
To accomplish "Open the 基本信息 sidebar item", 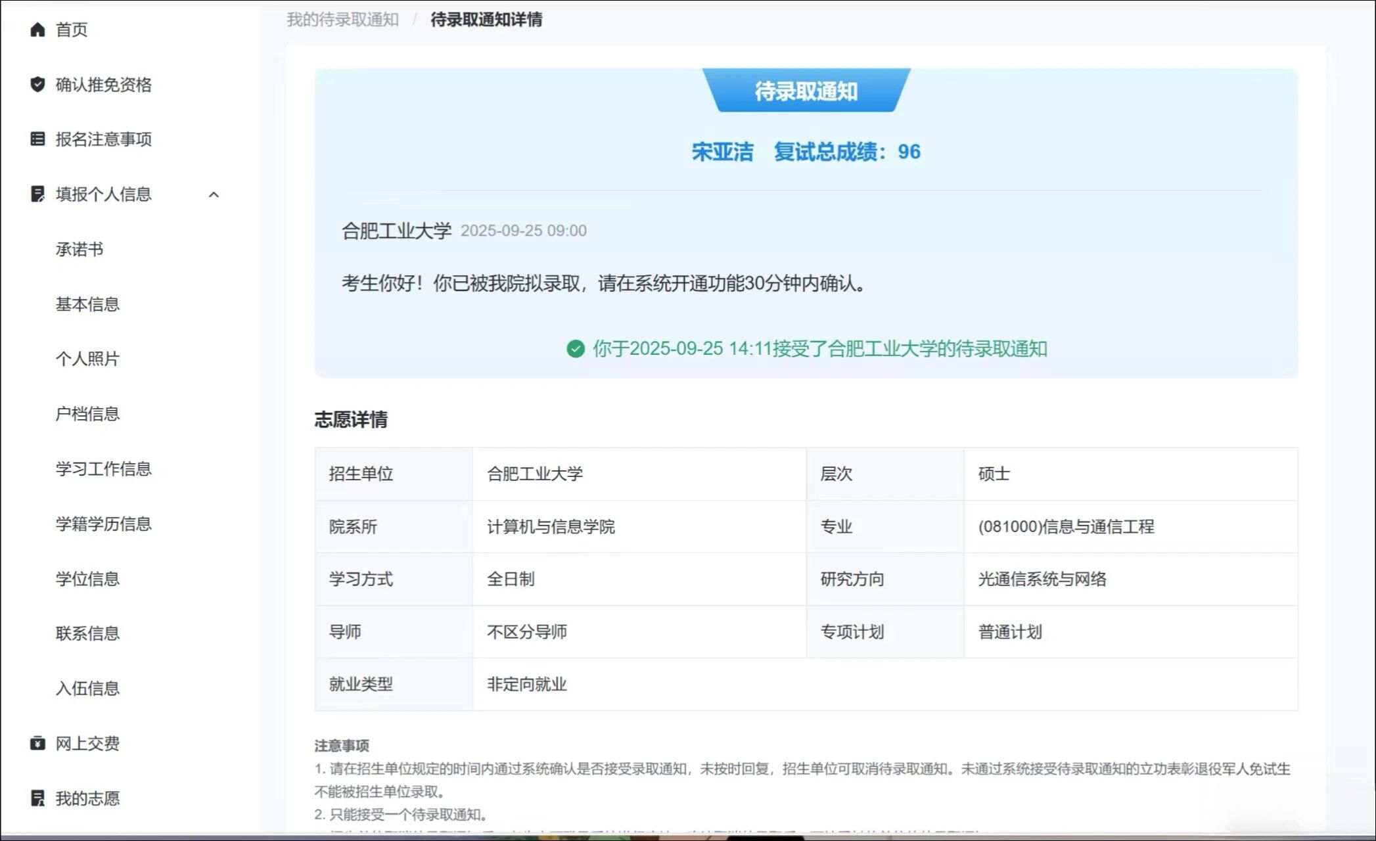I will [87, 304].
